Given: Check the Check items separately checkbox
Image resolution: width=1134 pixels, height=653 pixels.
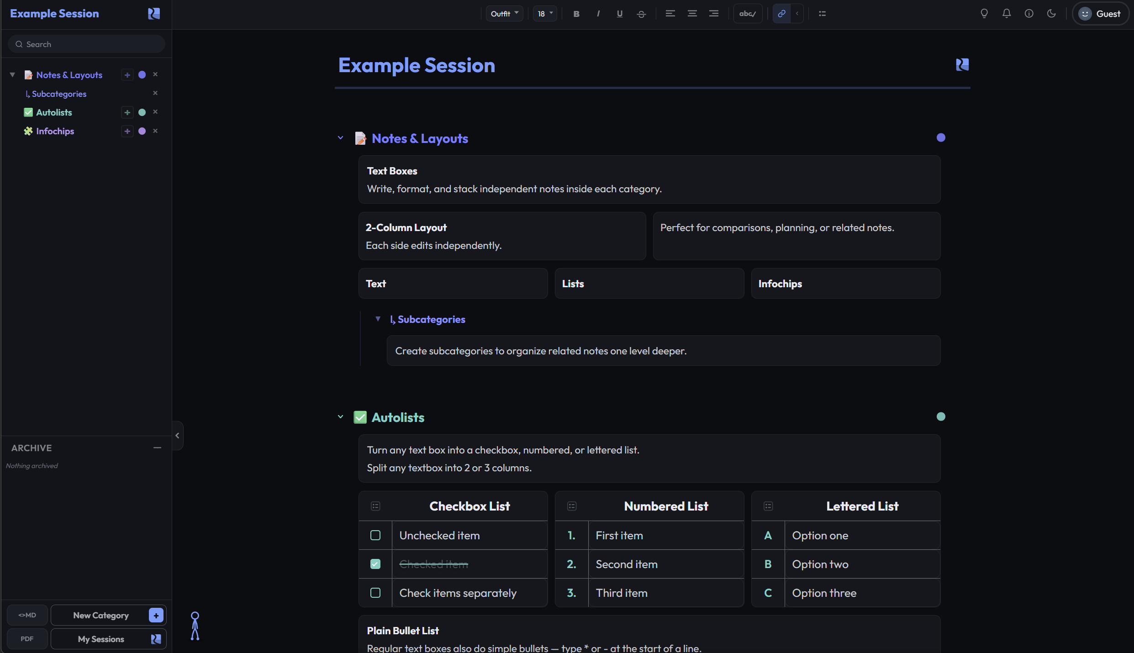Looking at the screenshot, I should coord(375,593).
